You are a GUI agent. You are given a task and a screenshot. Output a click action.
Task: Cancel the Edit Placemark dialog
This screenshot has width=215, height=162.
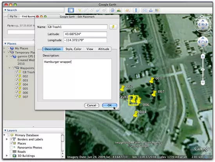[91, 105]
